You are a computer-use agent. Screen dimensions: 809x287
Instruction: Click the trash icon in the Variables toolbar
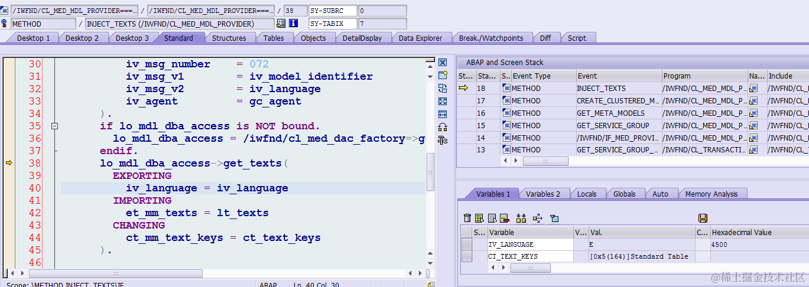[x=467, y=218]
